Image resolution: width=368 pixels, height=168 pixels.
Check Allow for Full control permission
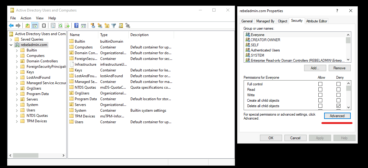pos(320,84)
